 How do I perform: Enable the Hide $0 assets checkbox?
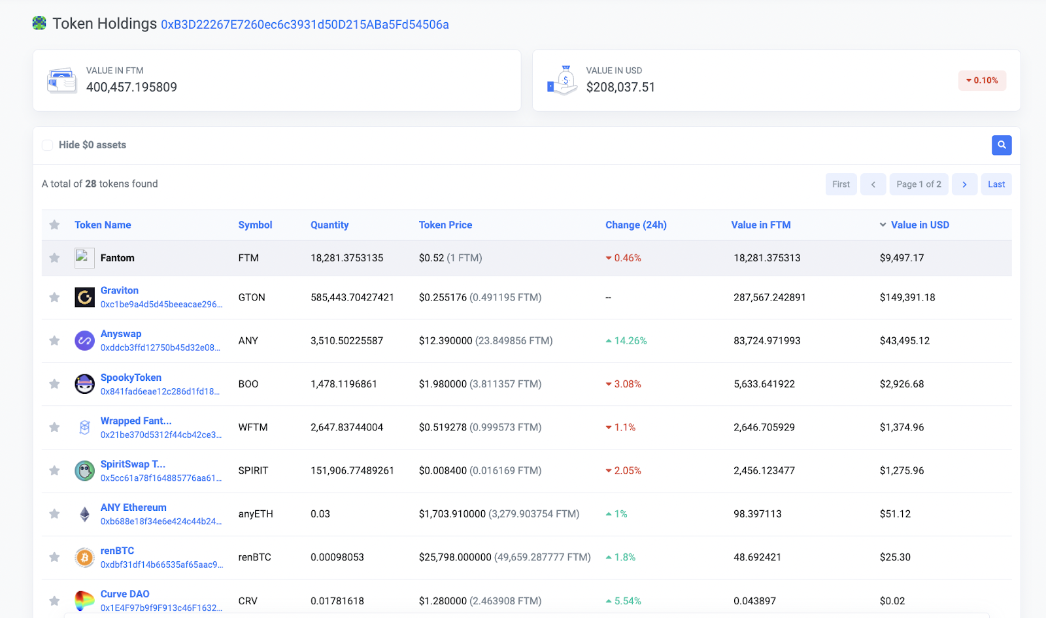coord(48,145)
